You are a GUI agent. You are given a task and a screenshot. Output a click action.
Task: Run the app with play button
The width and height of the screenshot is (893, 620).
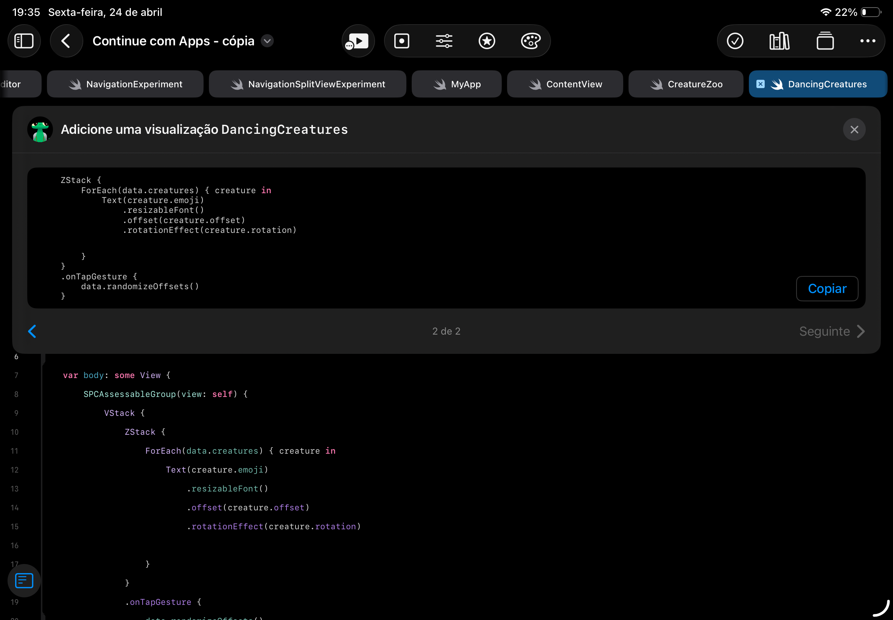(358, 41)
